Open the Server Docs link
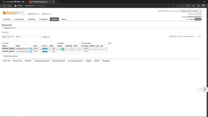The image size is (208, 117). [17, 61]
